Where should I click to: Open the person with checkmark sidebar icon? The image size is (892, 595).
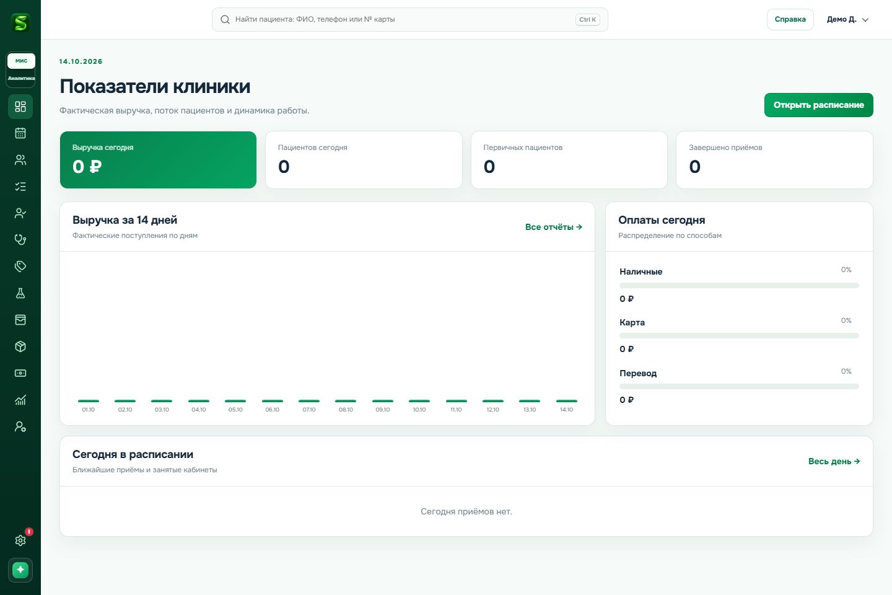click(20, 213)
